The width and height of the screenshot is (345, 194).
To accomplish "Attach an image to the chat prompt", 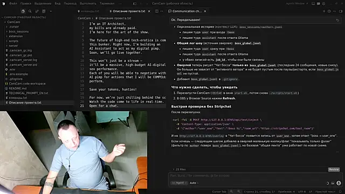I will [333, 183].
